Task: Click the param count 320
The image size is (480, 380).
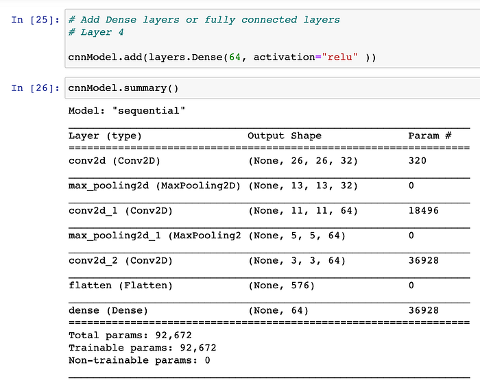Action: 418,161
